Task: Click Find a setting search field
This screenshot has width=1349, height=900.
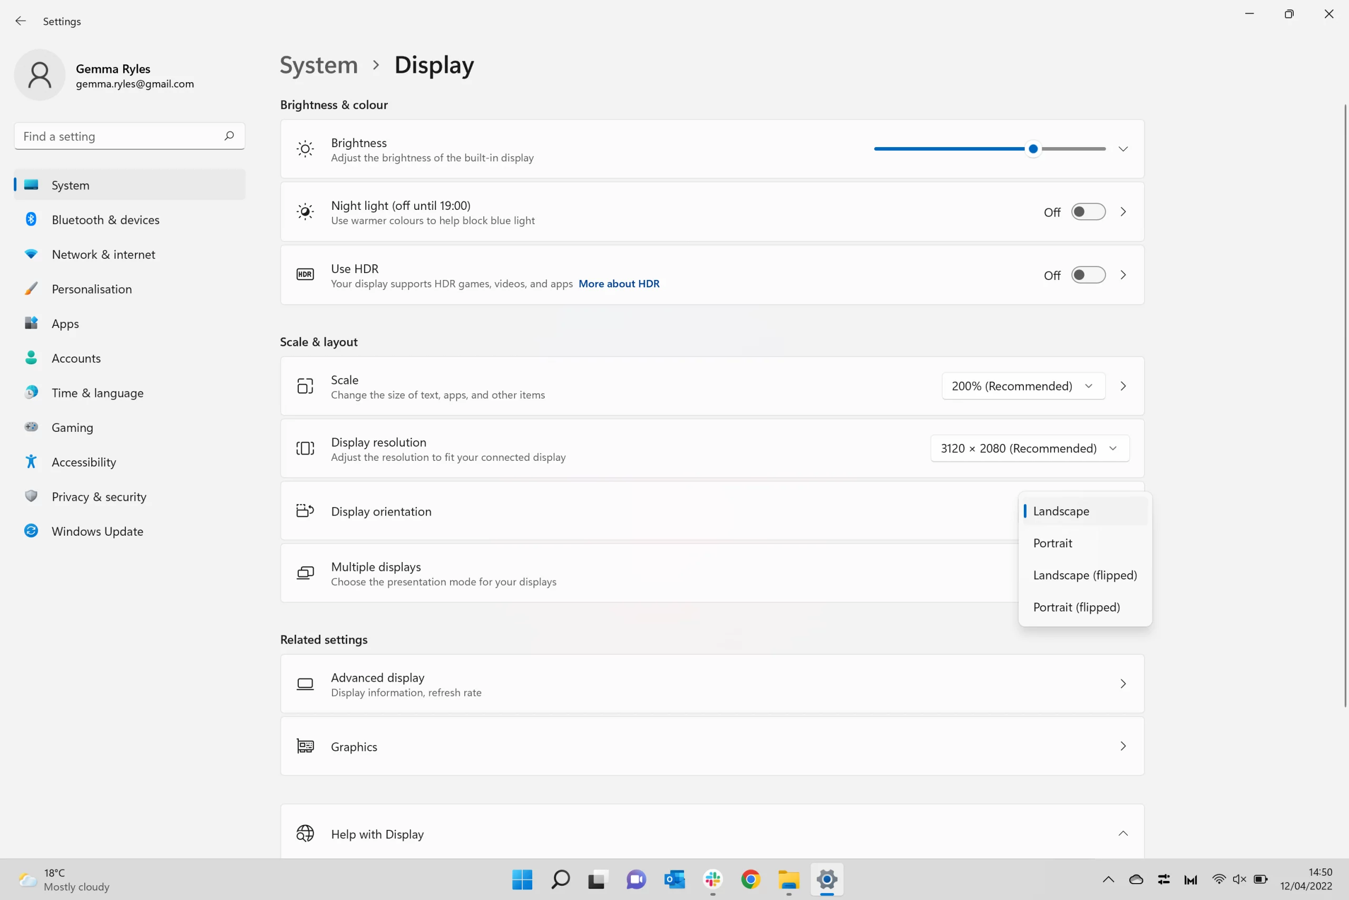Action: [x=129, y=136]
